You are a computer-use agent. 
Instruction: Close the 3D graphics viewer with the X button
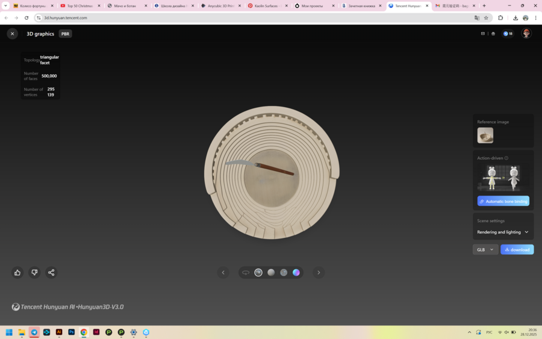click(x=12, y=34)
